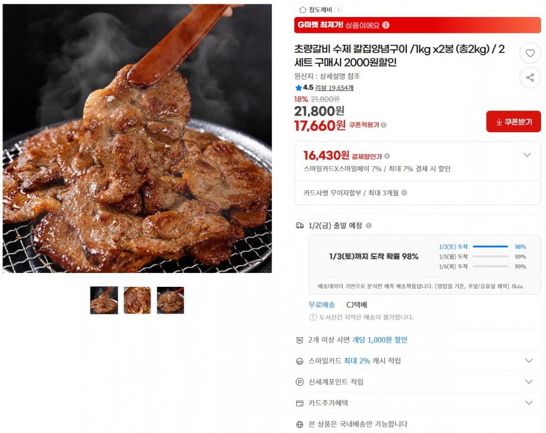546x433 pixels.
Task: Select the second product thumbnail
Action: 137,300
